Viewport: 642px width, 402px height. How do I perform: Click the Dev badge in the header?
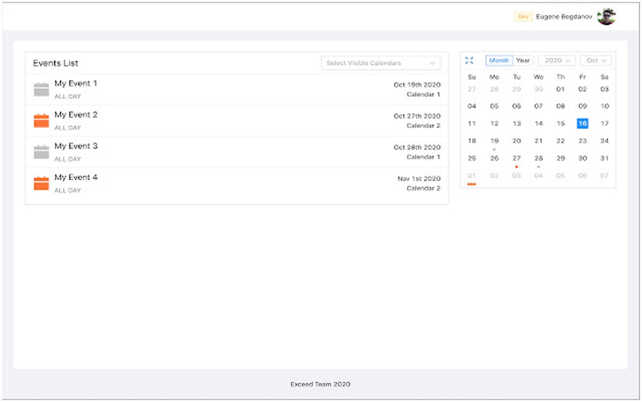[523, 17]
